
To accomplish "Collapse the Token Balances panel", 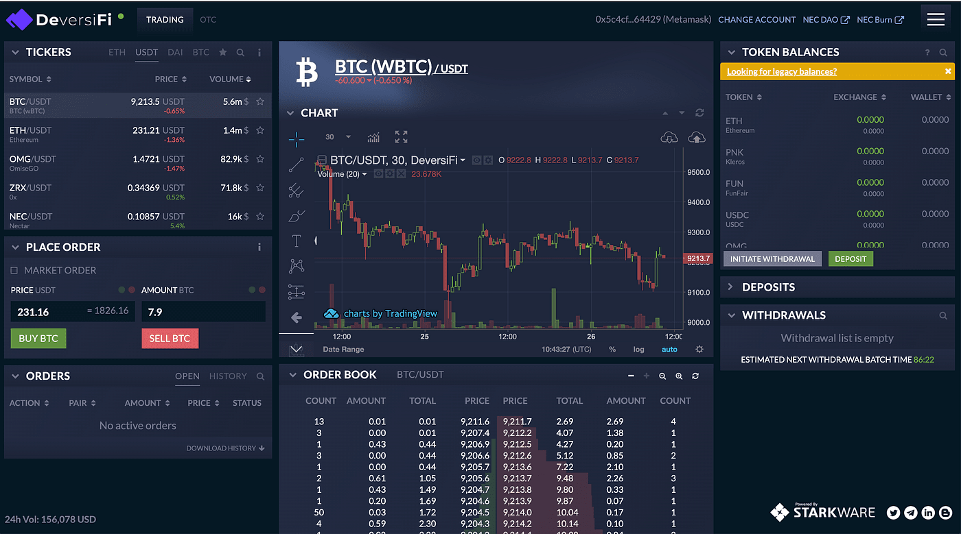I will (731, 52).
